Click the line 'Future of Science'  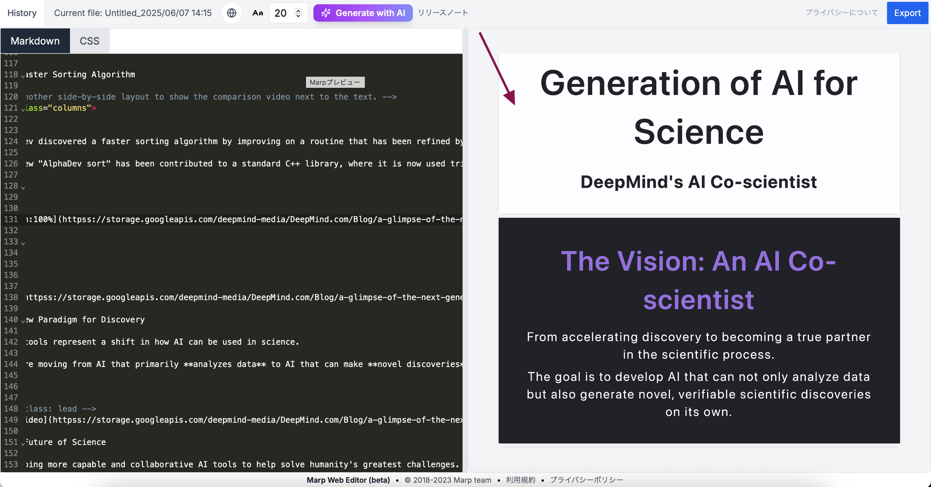point(66,442)
